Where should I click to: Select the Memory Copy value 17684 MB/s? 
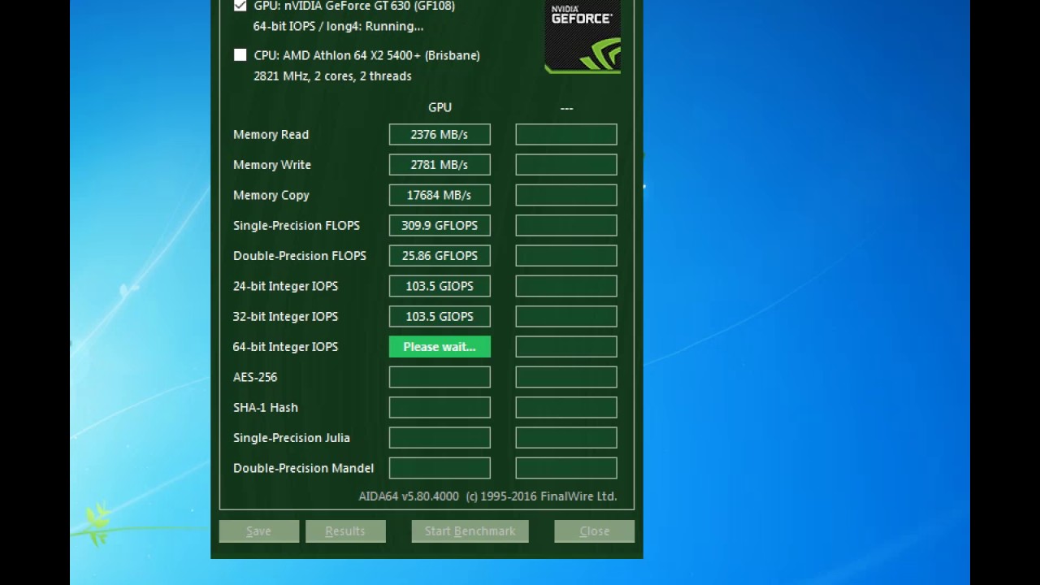[440, 195]
